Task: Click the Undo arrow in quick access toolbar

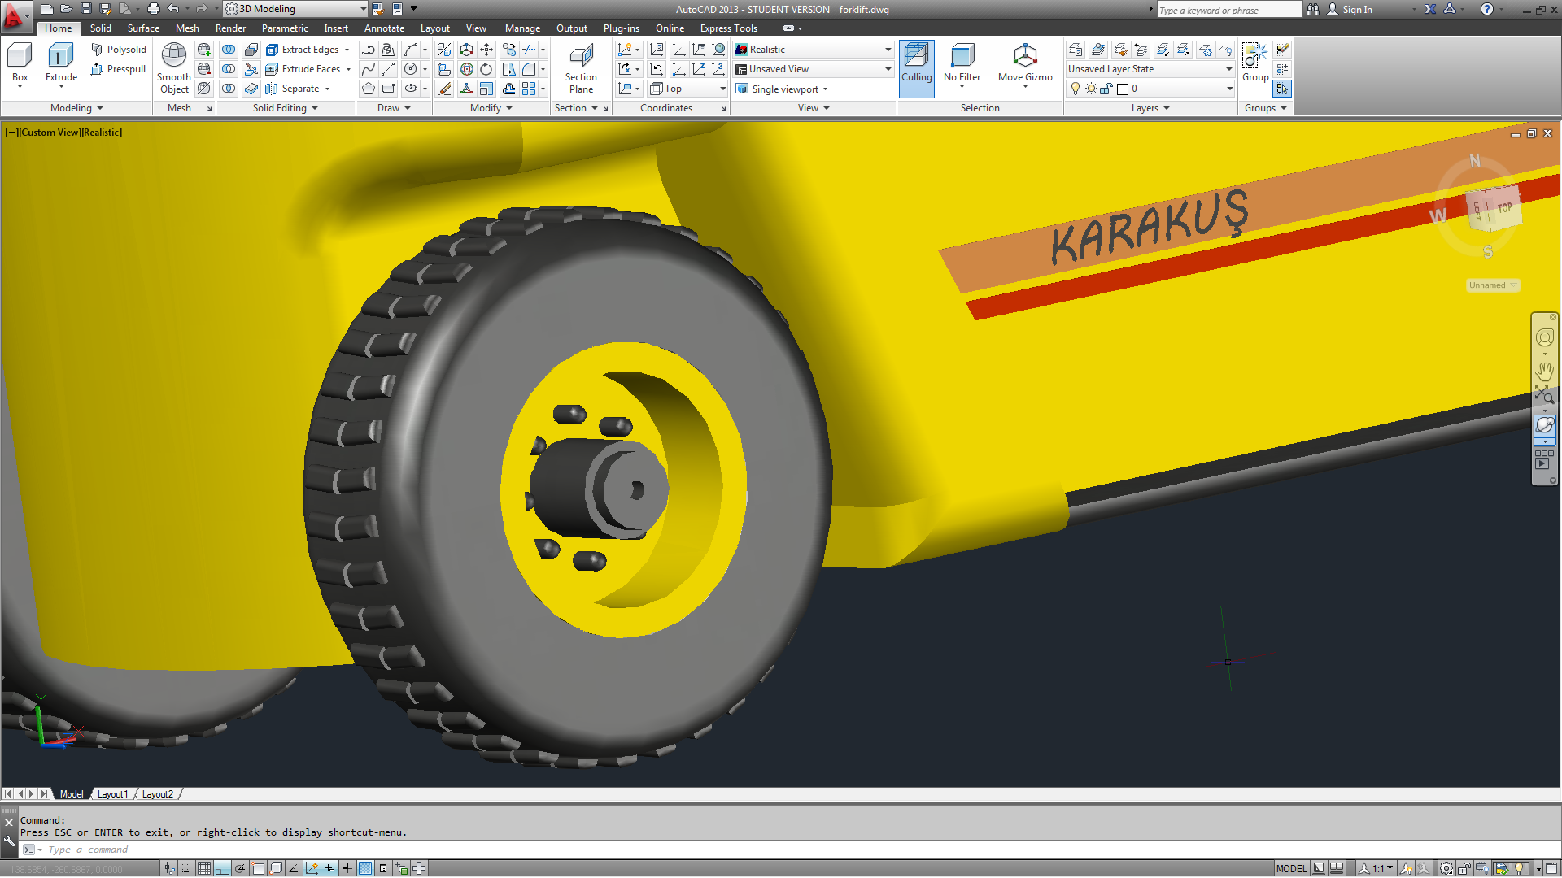Action: pyautogui.click(x=172, y=9)
